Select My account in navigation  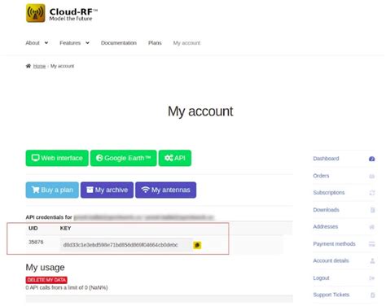[x=186, y=43]
